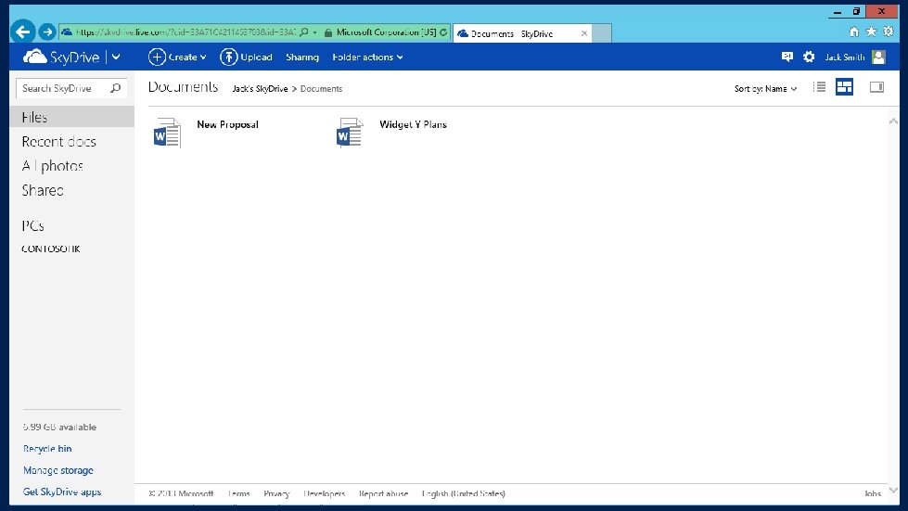Close the Documents - SkyDrive tab

[584, 33]
